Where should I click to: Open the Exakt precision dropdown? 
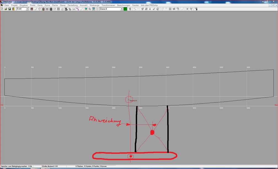coord(27,9)
